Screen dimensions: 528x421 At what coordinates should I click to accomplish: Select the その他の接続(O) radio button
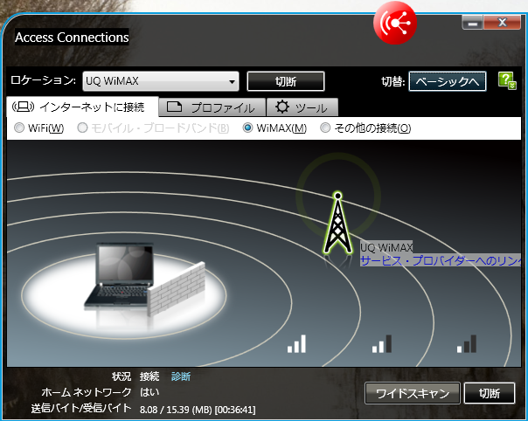(325, 128)
